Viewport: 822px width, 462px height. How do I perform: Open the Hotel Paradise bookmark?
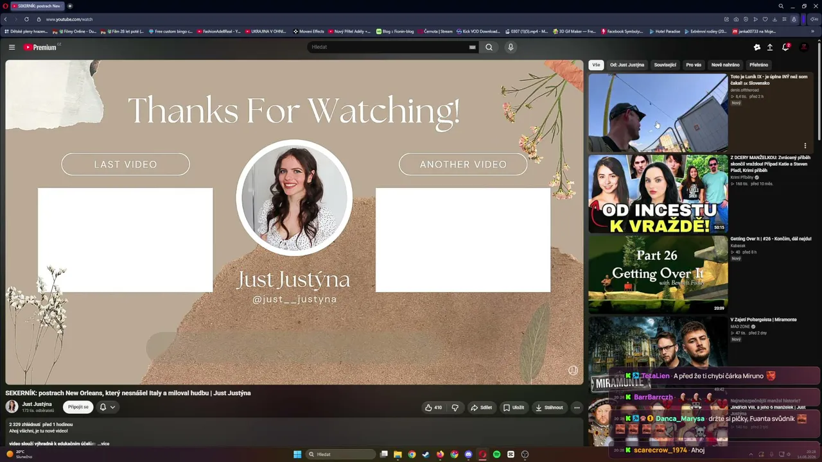(x=664, y=31)
